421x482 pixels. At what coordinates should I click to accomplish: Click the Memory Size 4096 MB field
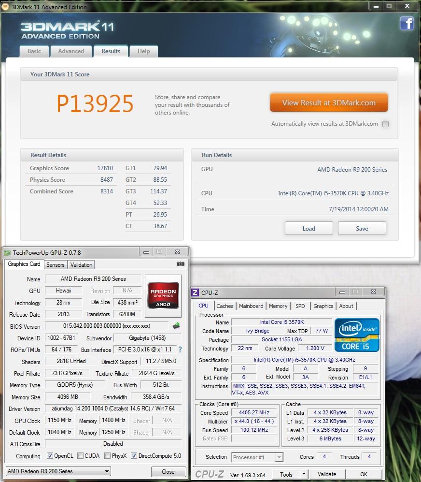[x=68, y=397]
